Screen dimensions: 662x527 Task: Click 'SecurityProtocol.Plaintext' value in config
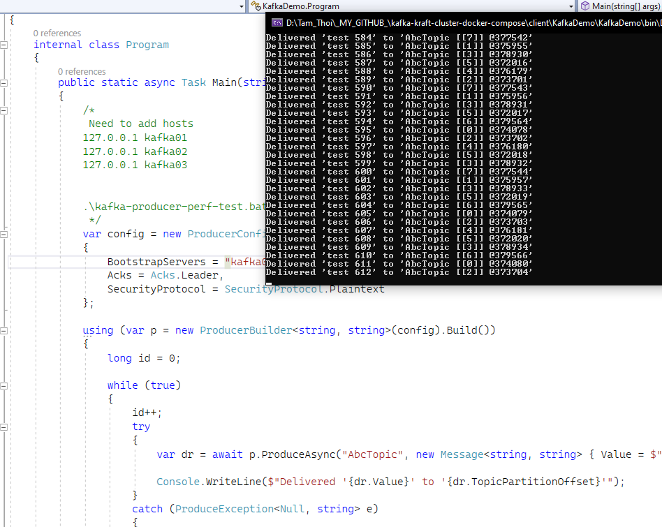tap(304, 289)
